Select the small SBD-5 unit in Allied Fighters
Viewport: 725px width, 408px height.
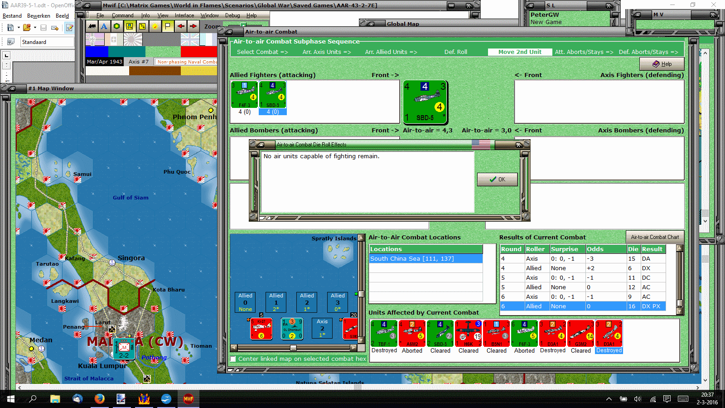[272, 95]
